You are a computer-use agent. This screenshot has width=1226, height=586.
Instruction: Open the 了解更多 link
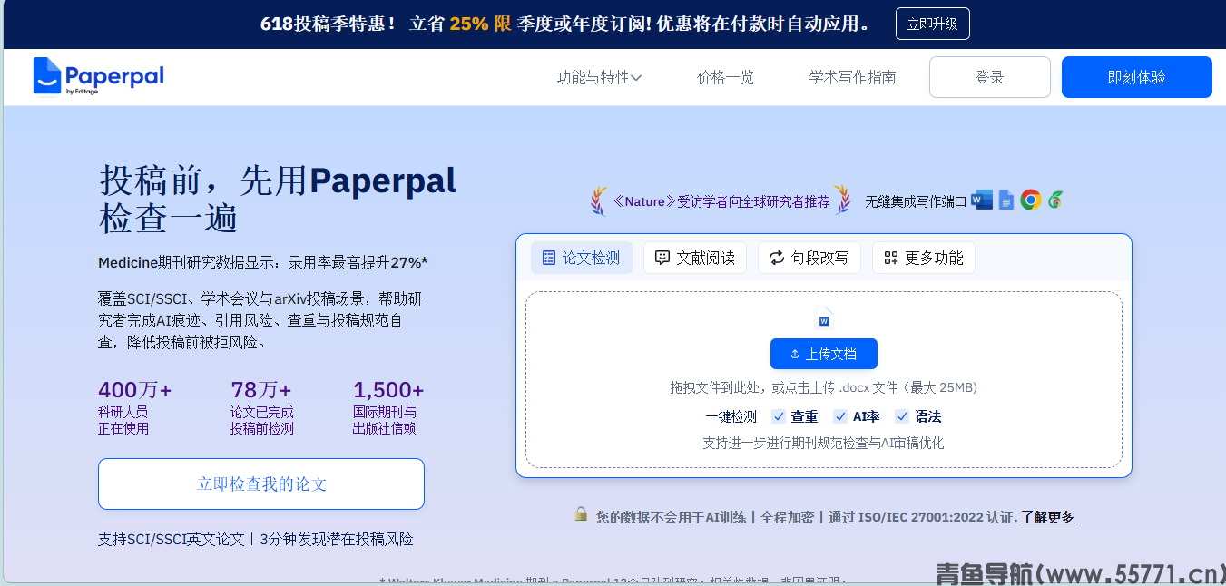click(1048, 517)
